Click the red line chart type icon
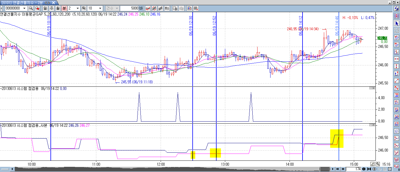 [x=148, y=8]
